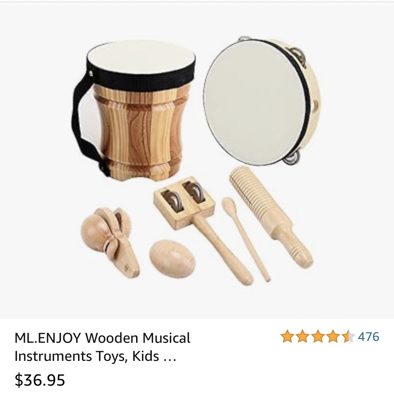394x398 pixels.
Task: Click the first gold star
Action: (x=287, y=337)
